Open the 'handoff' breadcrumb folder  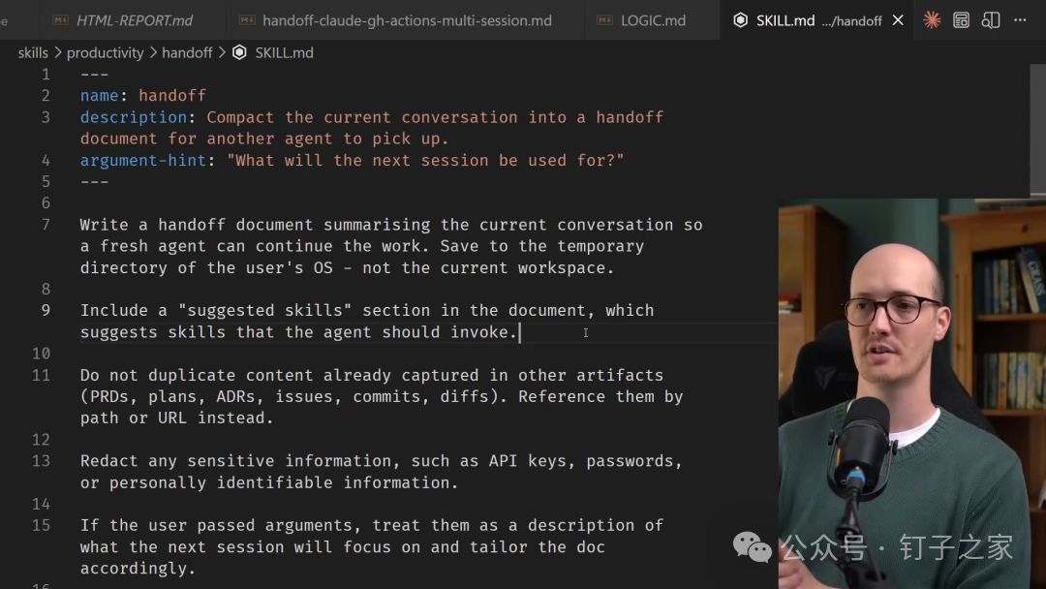pos(187,52)
